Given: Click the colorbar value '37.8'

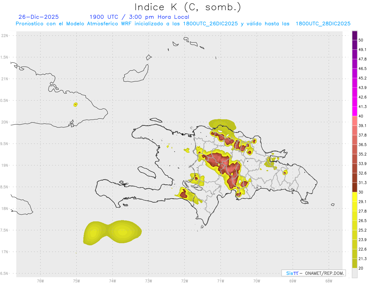Looking at the screenshot, I should 363,135.
